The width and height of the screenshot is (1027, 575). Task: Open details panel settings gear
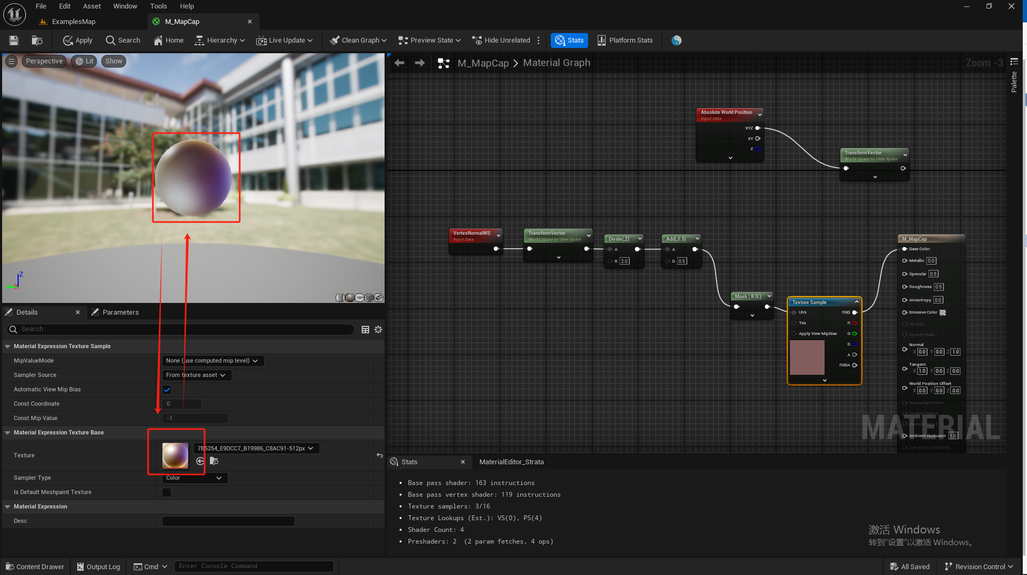coord(378,330)
